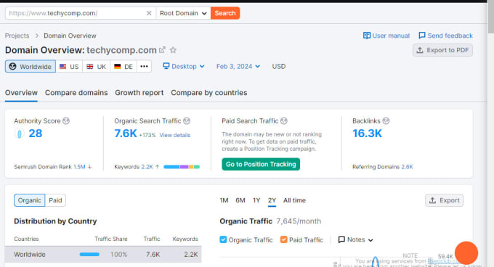The height and width of the screenshot is (267, 494).
Task: Open the Feb 3, 2024 date picker
Action: pyautogui.click(x=238, y=66)
